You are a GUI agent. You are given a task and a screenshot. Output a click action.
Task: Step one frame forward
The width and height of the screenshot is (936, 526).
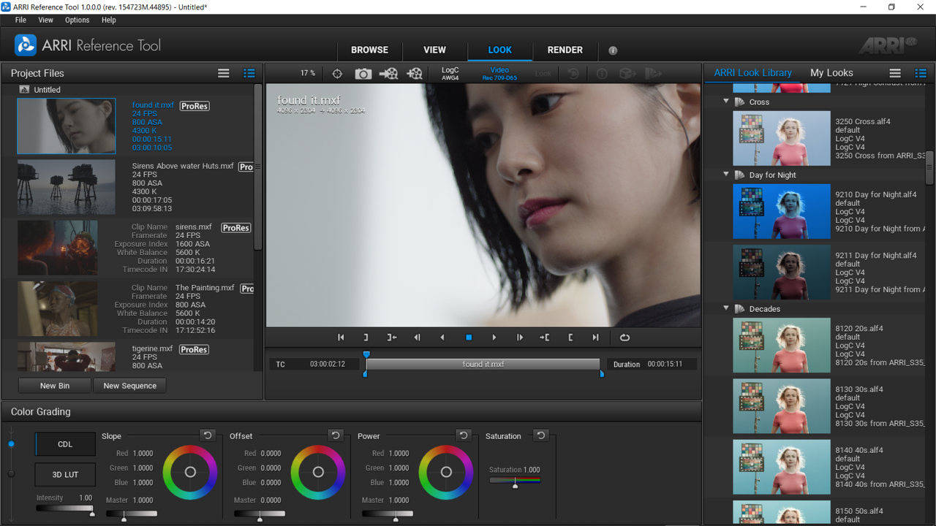tap(520, 338)
